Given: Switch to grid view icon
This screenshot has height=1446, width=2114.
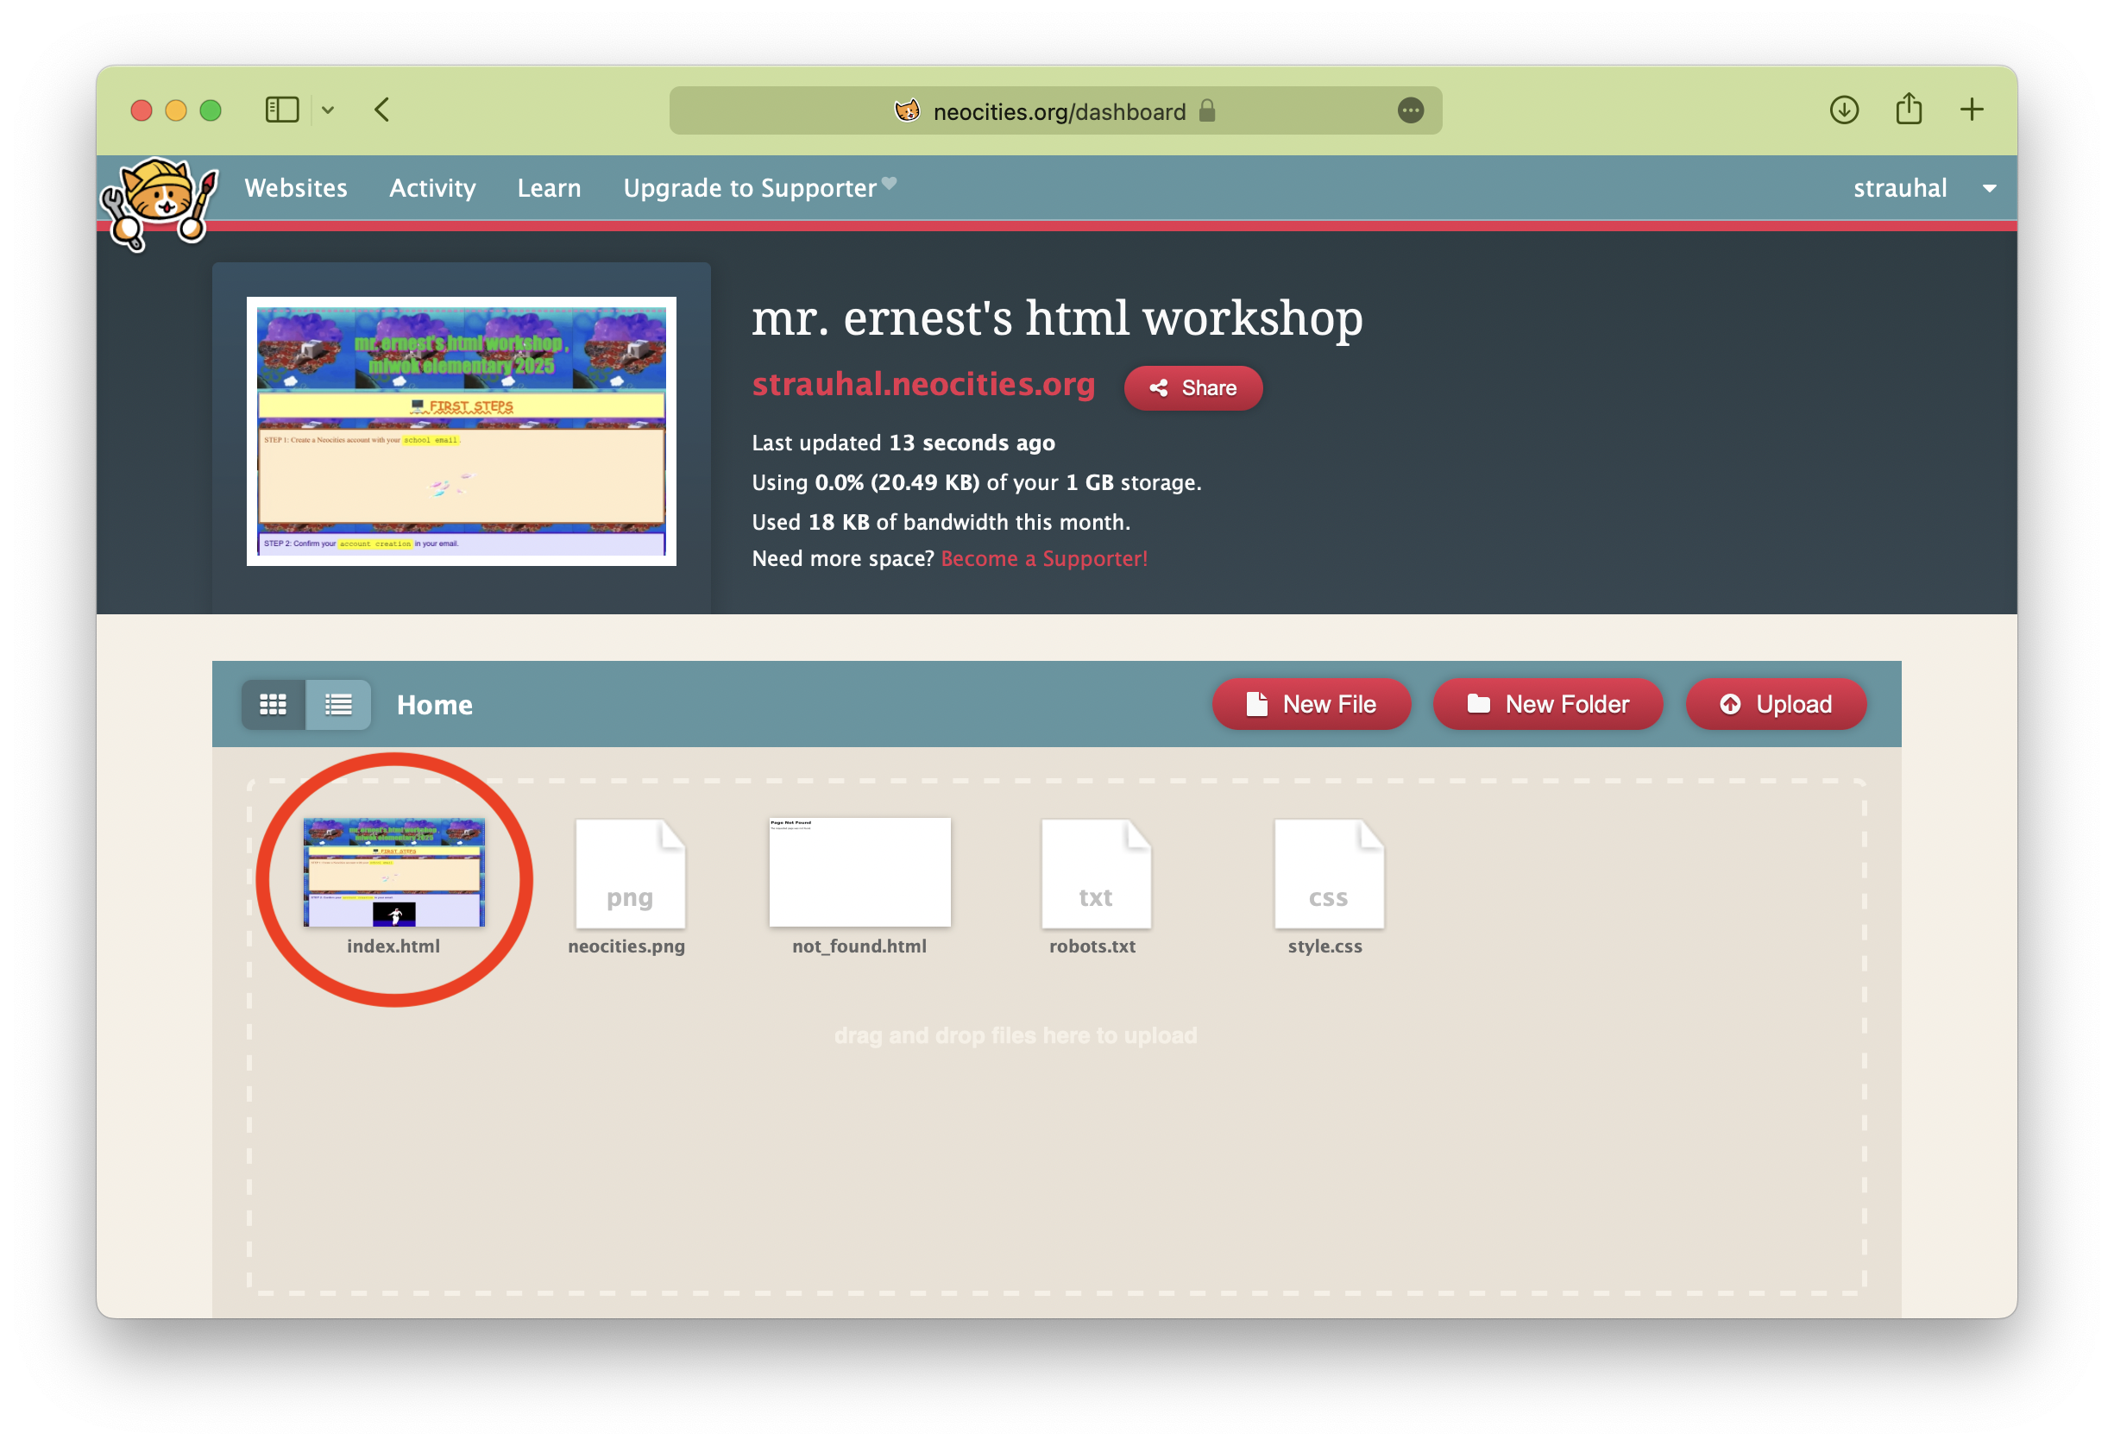Looking at the screenshot, I should tap(273, 705).
